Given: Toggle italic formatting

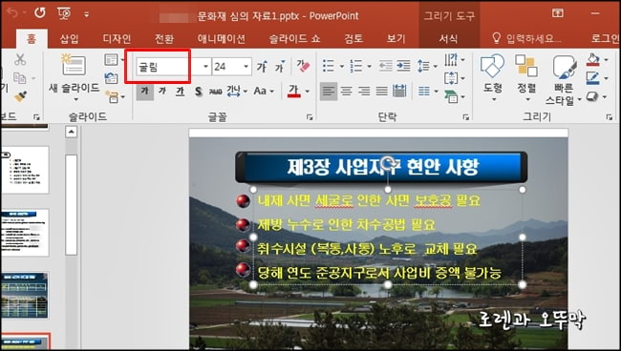Looking at the screenshot, I should coord(162,92).
